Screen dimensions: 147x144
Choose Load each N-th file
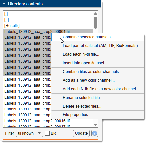tap(98, 54)
